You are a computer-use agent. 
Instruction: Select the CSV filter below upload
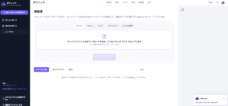[70, 69]
